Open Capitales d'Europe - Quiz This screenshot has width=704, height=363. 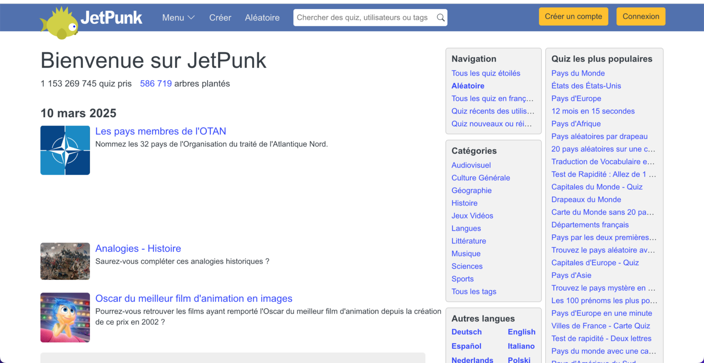[x=595, y=263]
